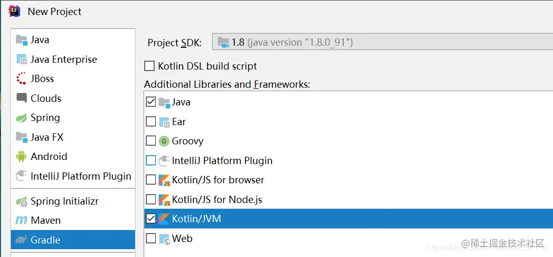Tick the Groovy framework checkbox
The image size is (553, 257).
click(x=151, y=141)
